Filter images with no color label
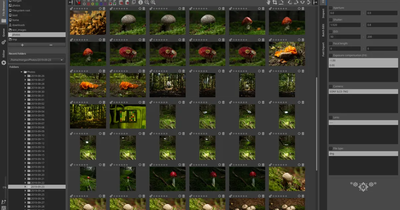 coord(84,4)
